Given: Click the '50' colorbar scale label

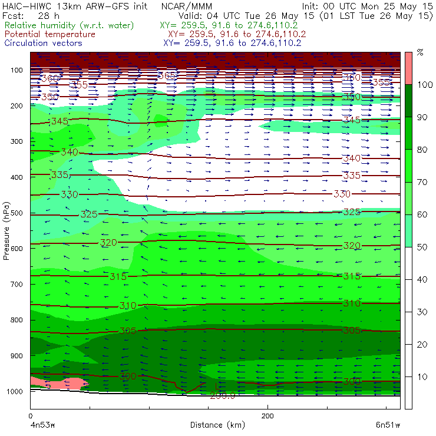Looking at the screenshot, I should tap(422, 247).
